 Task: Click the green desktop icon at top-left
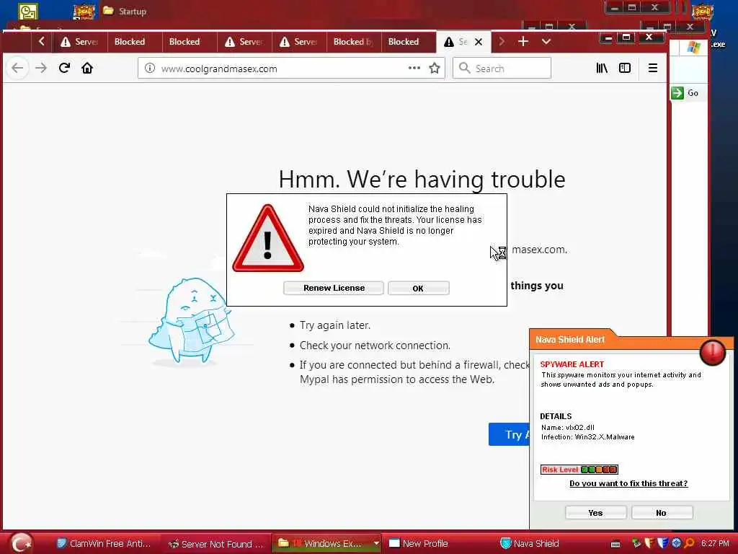28,12
